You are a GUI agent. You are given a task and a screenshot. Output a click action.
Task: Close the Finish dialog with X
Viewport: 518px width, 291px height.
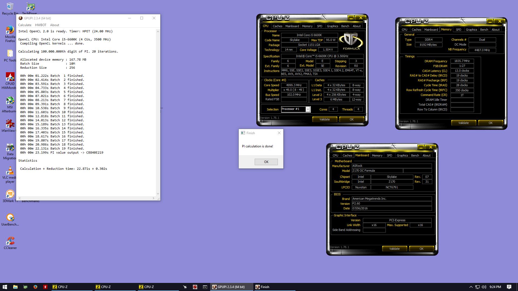coord(279,133)
